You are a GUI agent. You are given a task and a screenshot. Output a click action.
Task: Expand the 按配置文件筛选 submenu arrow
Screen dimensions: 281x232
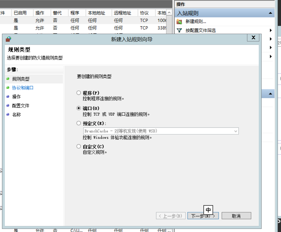[271, 30]
